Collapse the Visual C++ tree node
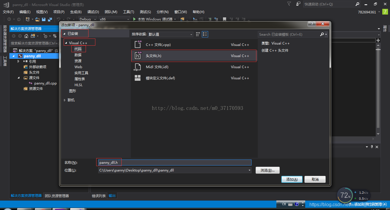Image resolution: width=390 pixels, height=210 pixels. [66, 43]
